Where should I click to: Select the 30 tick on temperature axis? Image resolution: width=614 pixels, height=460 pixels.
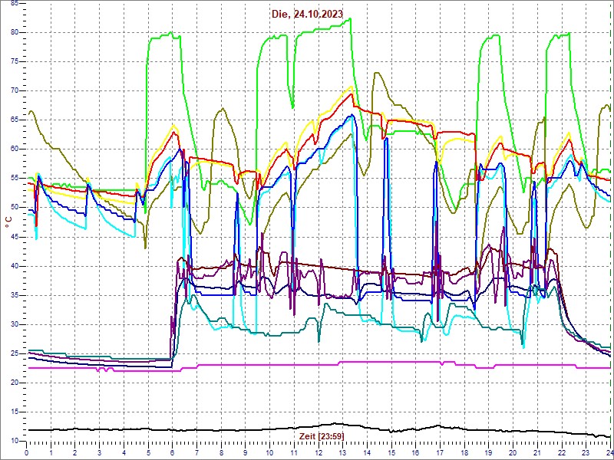click(14, 324)
